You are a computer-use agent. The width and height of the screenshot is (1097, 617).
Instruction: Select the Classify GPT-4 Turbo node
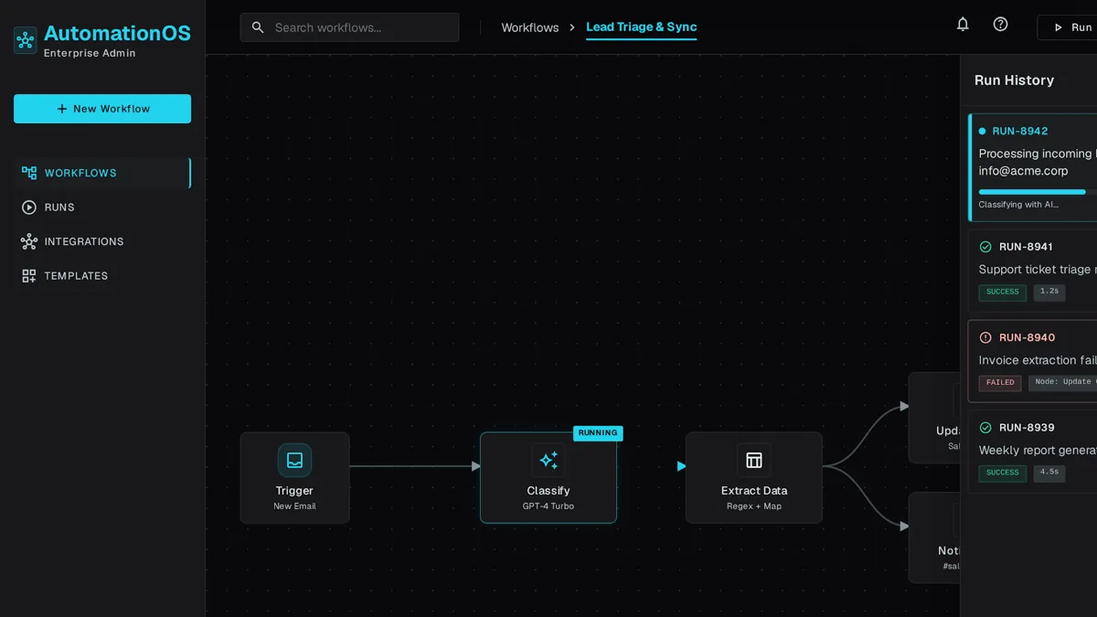point(548,478)
